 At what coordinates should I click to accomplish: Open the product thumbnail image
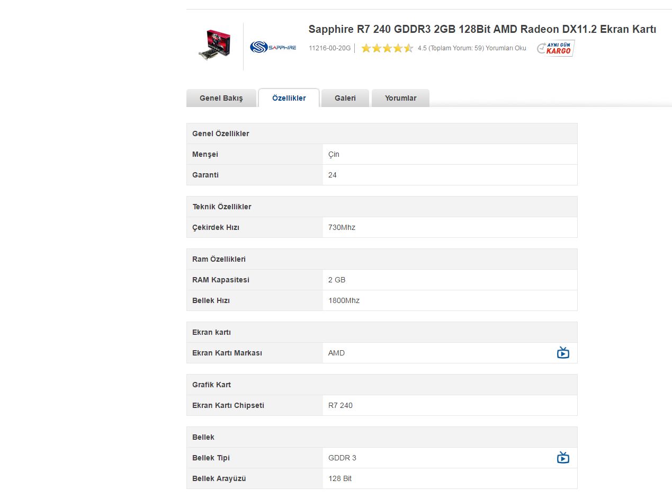pos(214,45)
